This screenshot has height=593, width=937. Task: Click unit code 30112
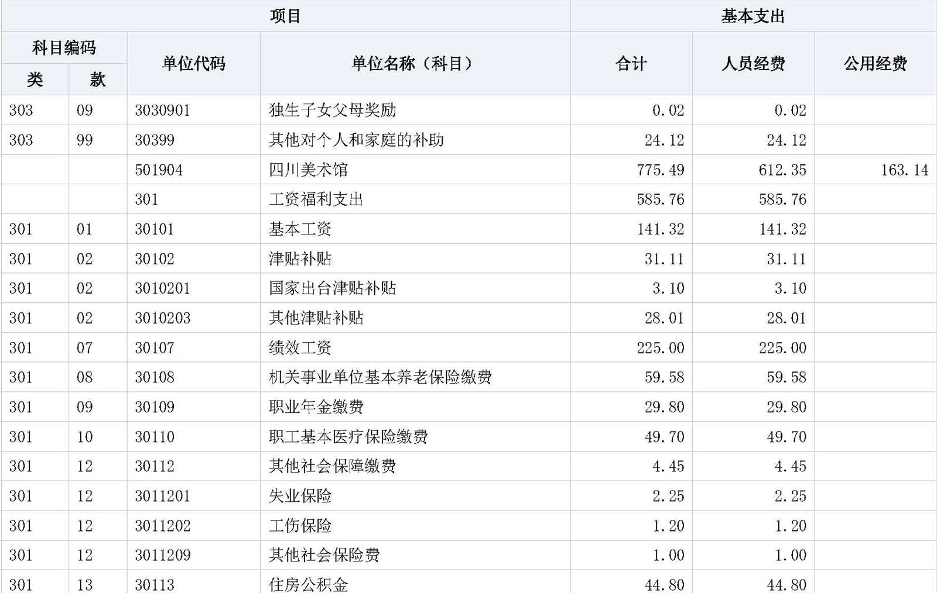[x=155, y=466]
